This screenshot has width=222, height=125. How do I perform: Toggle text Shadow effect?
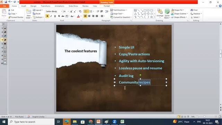click(59, 16)
